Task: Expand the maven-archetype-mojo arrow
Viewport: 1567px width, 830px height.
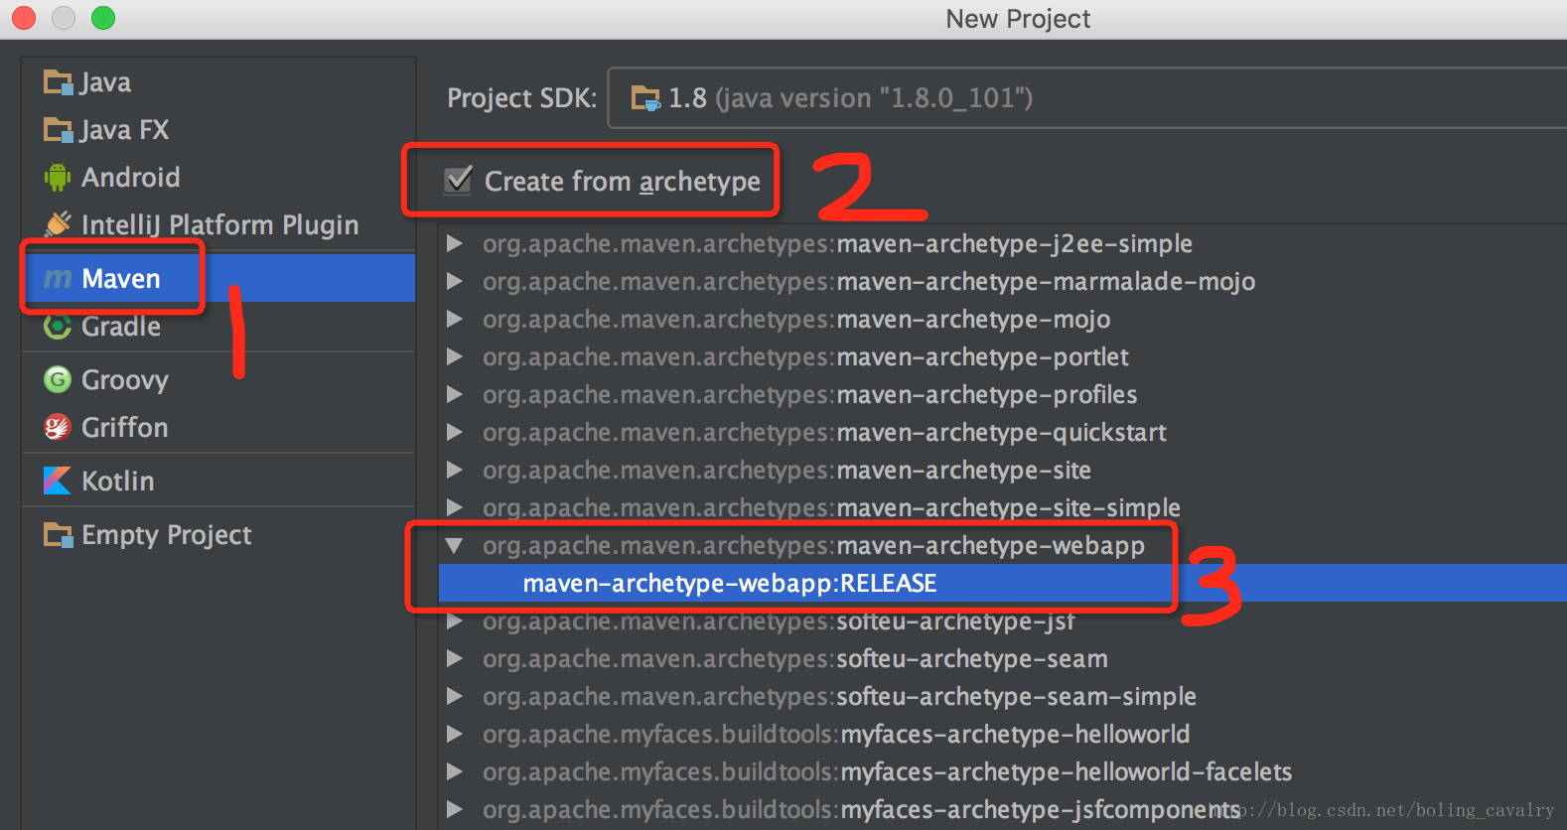Action: (x=455, y=319)
